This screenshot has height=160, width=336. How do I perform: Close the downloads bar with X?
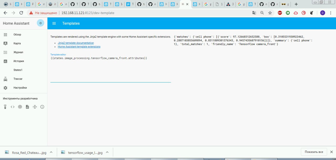pos(332,152)
